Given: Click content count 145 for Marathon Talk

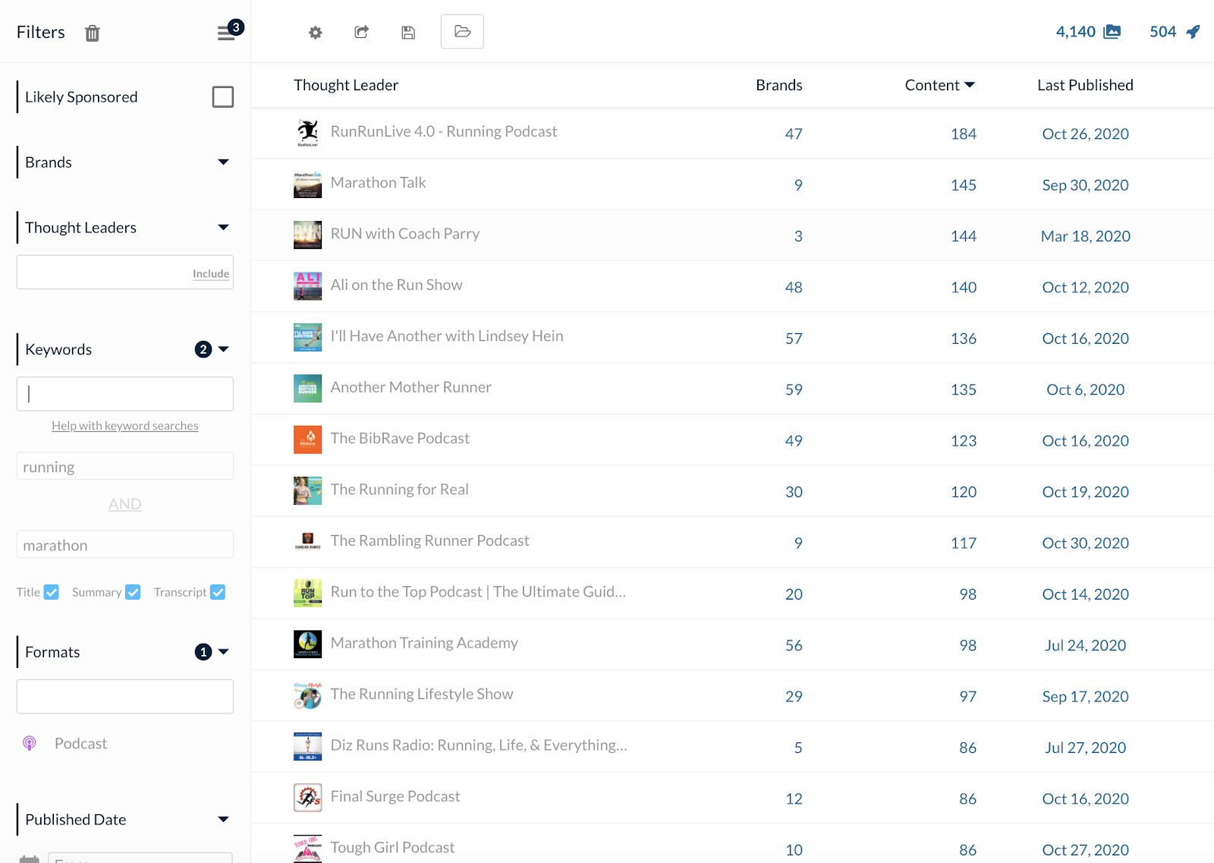Looking at the screenshot, I should (964, 185).
